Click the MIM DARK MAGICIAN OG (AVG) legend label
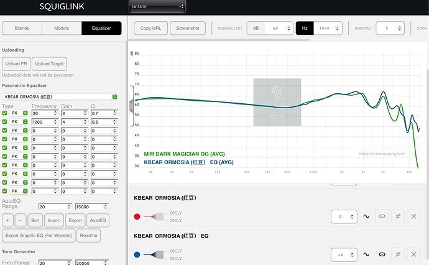The height and width of the screenshot is (265, 429). tap(185, 154)
